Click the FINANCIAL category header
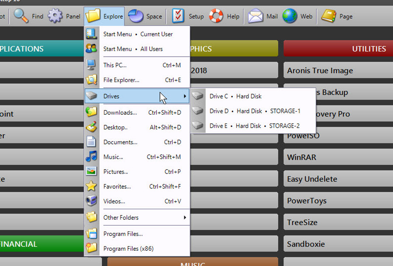 (42, 244)
